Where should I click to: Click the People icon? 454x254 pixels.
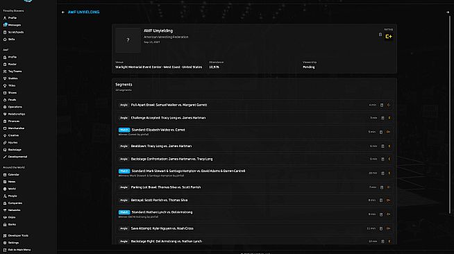click(5, 196)
